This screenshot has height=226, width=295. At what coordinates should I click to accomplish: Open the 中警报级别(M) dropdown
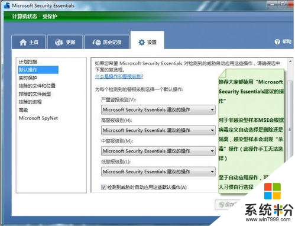click(x=158, y=151)
